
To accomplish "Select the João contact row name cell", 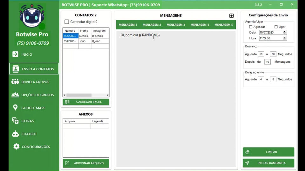I will point(85,41).
